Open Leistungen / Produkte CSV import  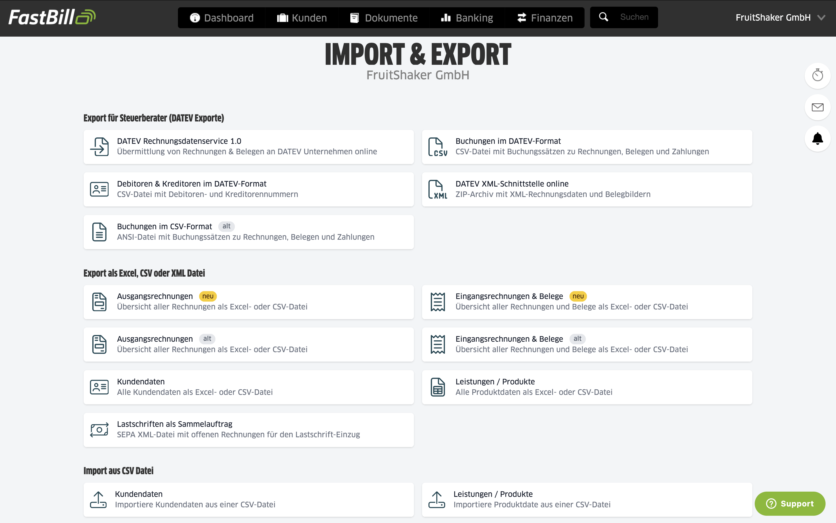point(587,499)
